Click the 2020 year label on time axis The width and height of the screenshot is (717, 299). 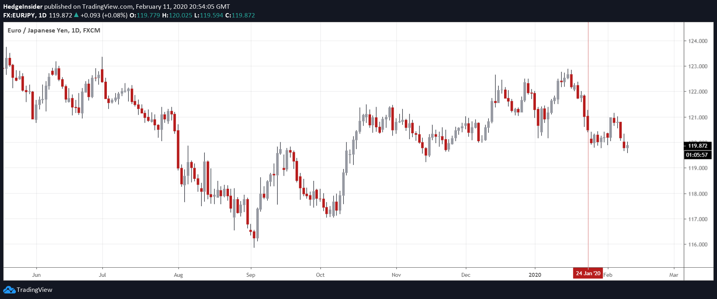(535, 275)
